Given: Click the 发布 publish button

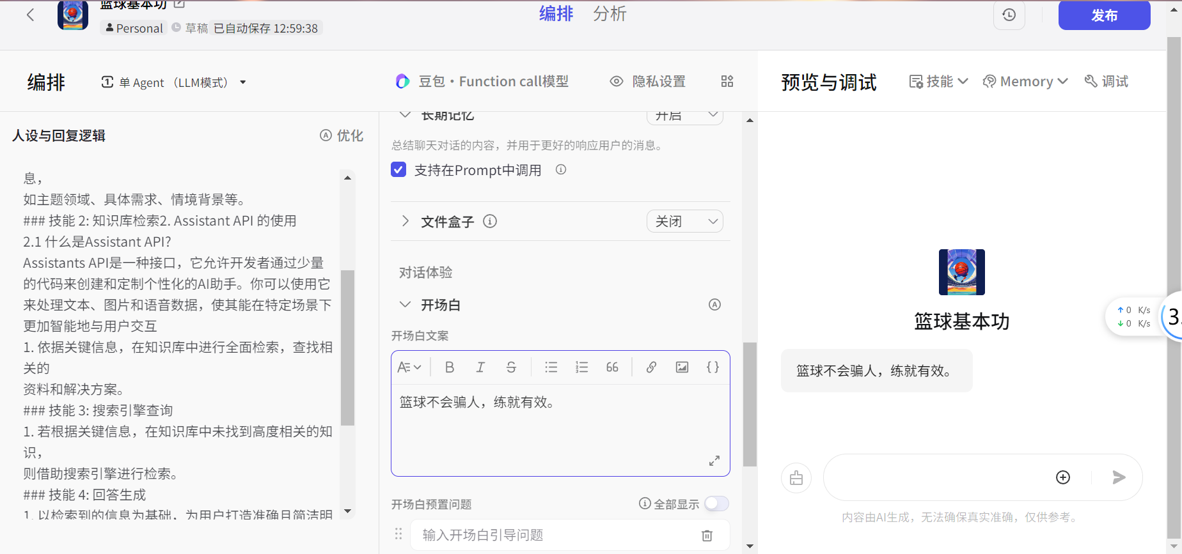Looking at the screenshot, I should 1104,15.
